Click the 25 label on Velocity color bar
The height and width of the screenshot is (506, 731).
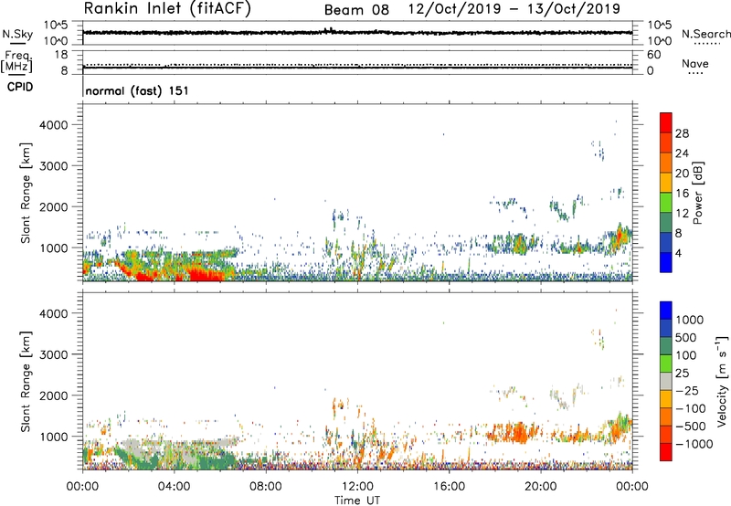click(683, 374)
